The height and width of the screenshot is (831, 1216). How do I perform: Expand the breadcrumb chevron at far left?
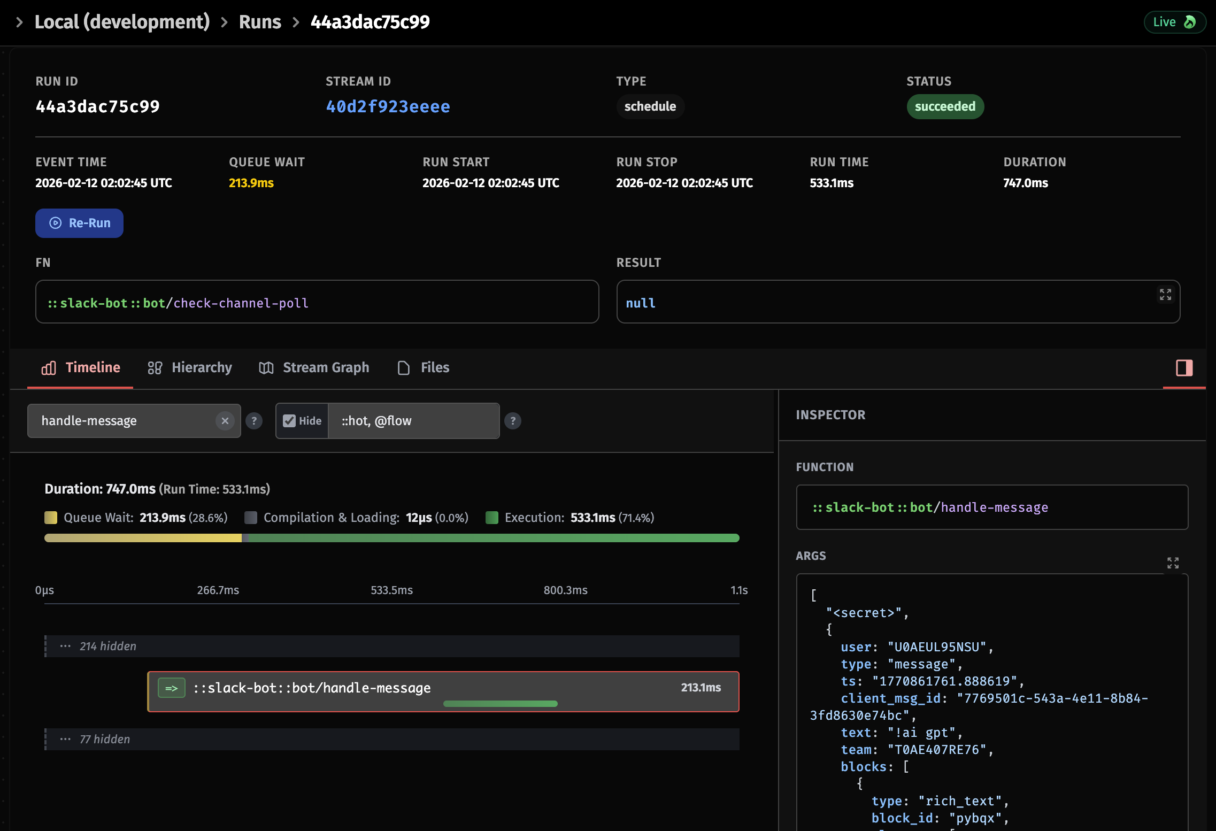point(20,22)
